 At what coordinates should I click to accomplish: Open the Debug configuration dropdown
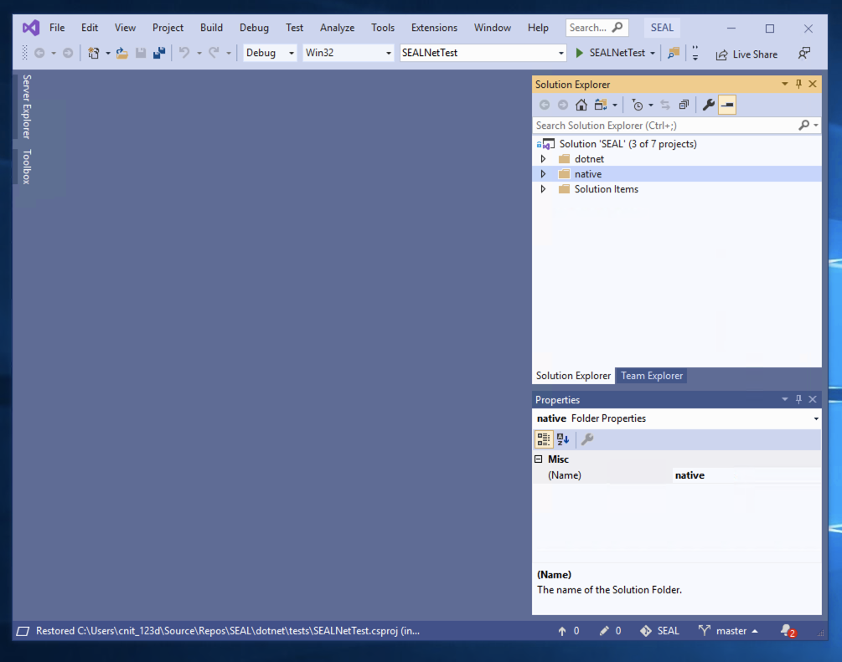click(270, 53)
